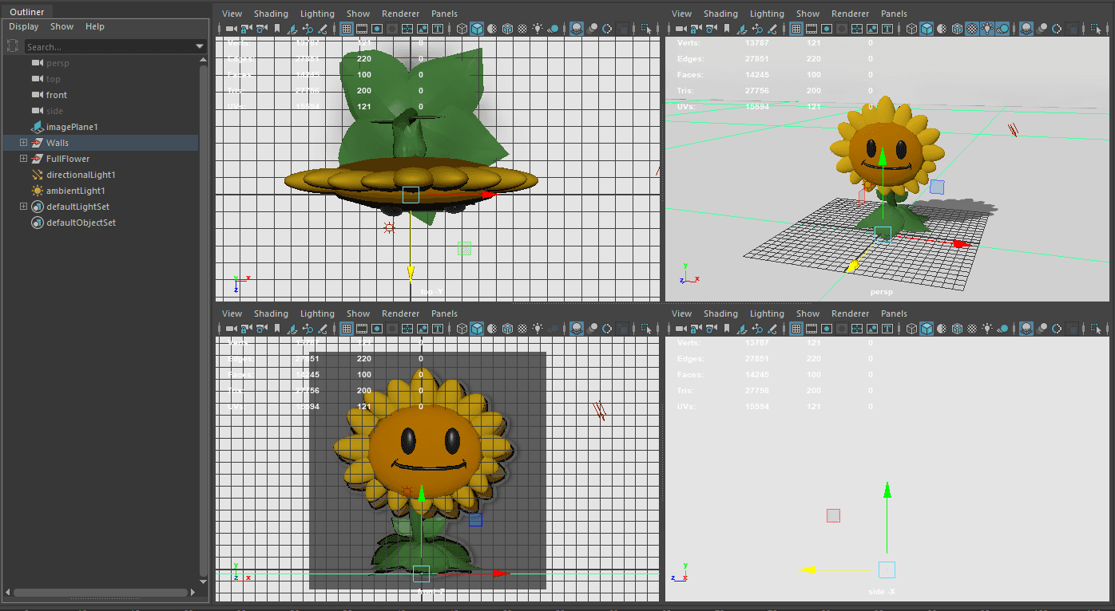
Task: Click Outliner scrollbar up arrow
Action: click(204, 61)
